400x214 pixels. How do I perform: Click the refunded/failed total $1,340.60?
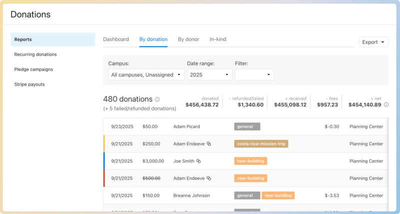250,105
